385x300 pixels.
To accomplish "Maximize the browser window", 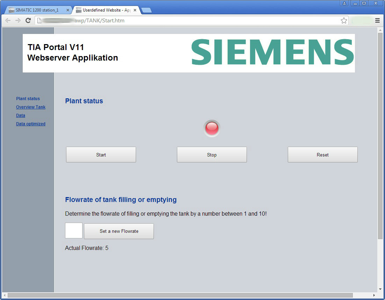I will coord(364,3).
